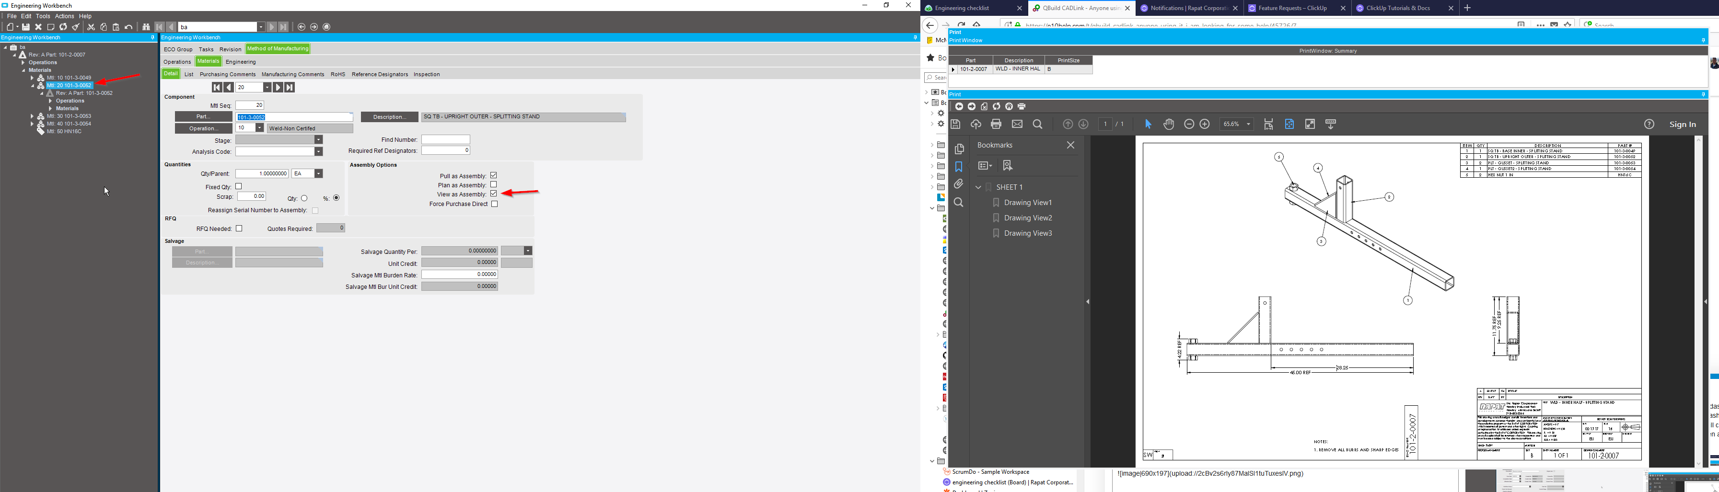Select the hand pan tool in PDF viewer

[x=1169, y=124]
